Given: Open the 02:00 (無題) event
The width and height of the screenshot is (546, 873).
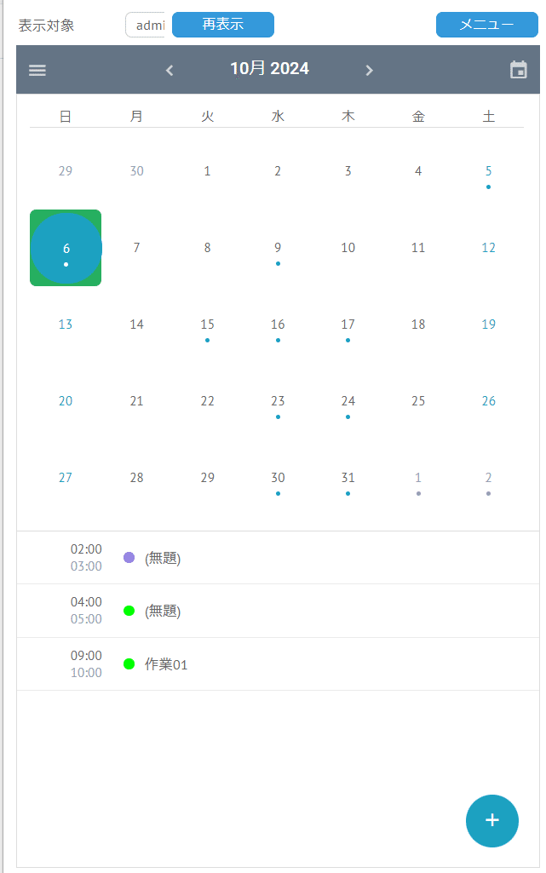Looking at the screenshot, I should pos(278,558).
